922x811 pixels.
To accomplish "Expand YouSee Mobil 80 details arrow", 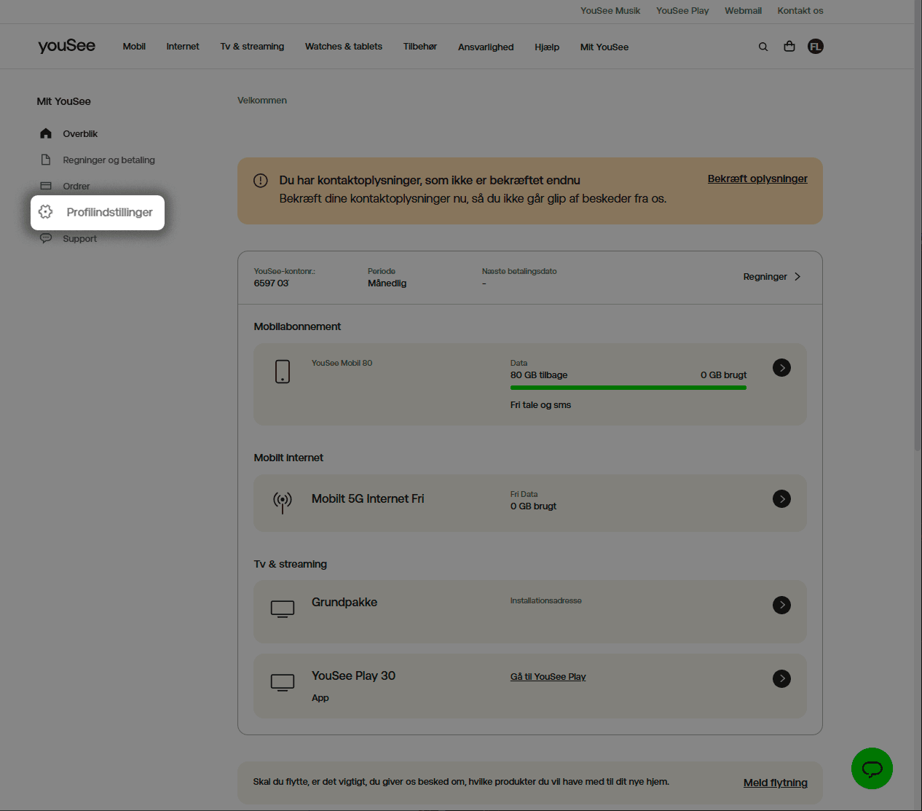I will 781,368.
